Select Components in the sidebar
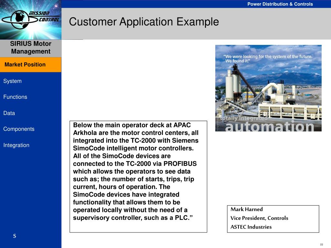331x248 pixels. pyautogui.click(x=19, y=129)
